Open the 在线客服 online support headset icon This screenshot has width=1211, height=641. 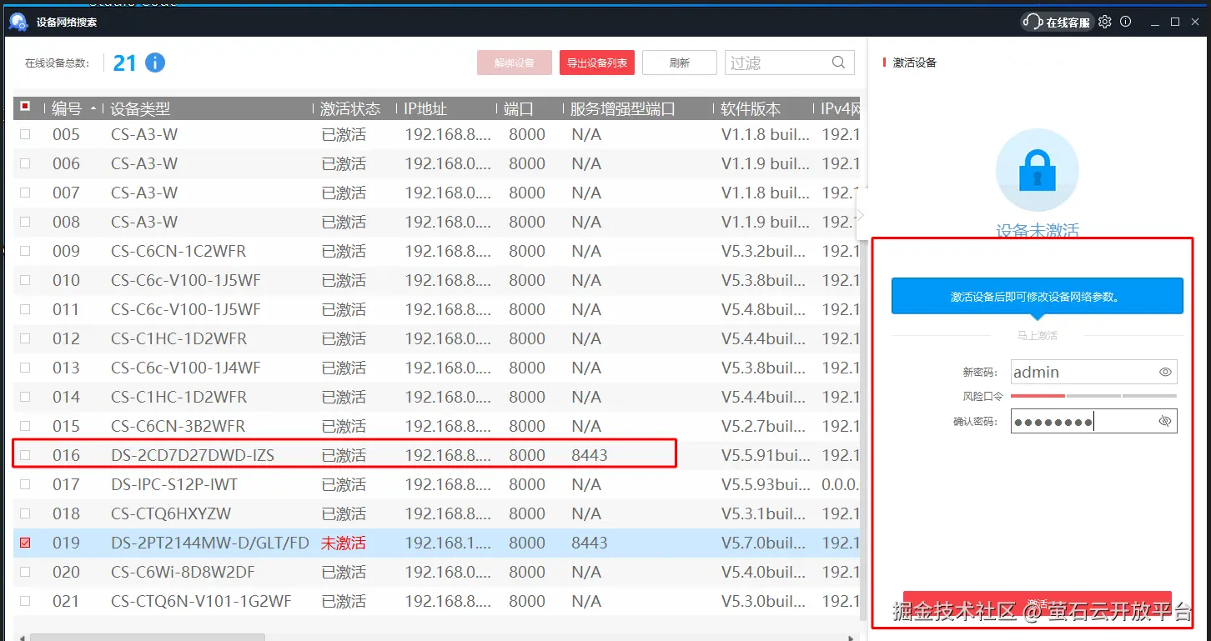[x=1033, y=22]
